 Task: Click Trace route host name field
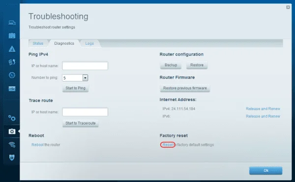[x=85, y=112]
